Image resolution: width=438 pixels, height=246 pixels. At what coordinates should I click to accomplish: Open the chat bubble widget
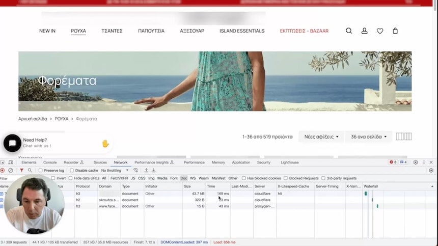(12, 144)
